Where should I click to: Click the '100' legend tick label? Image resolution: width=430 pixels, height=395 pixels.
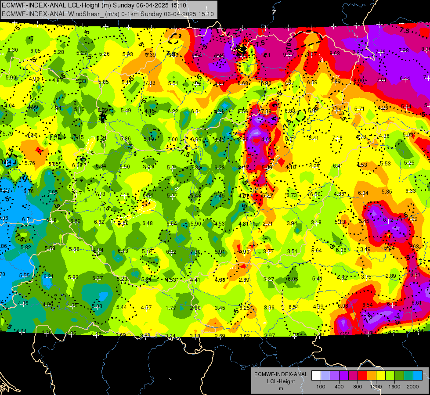tap(321, 387)
